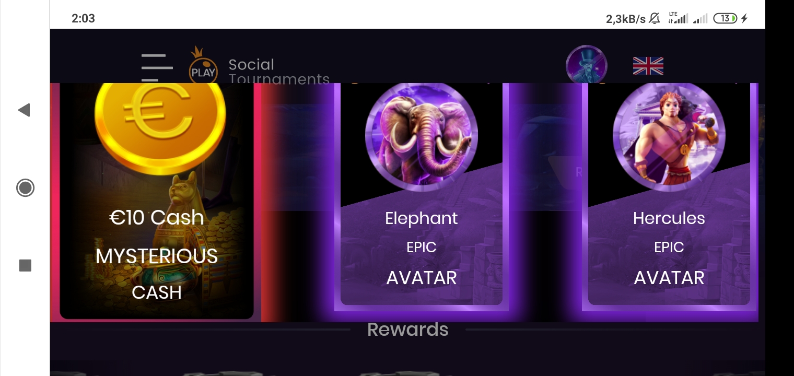
Task: Open the hamburger navigation menu
Action: (x=157, y=68)
